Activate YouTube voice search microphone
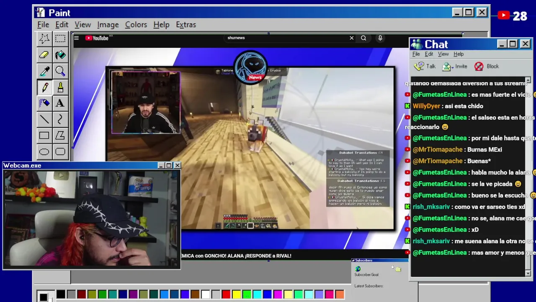 point(380,38)
